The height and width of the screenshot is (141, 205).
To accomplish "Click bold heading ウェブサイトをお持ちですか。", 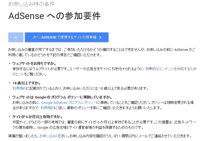I will 34,64.
